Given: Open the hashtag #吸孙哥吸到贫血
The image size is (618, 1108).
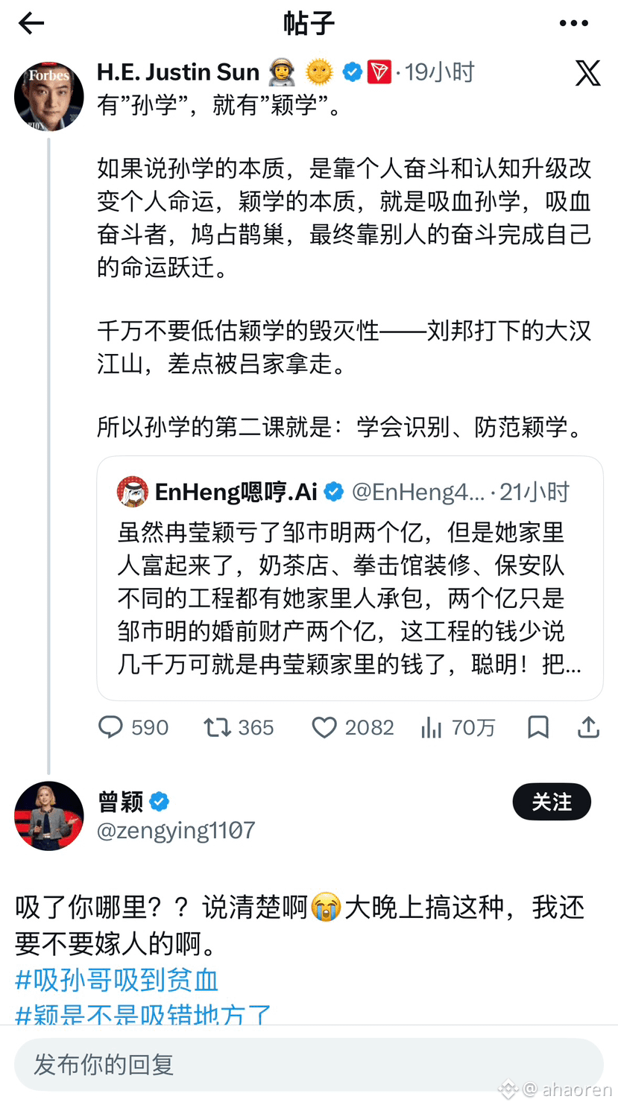Looking at the screenshot, I should pos(116,981).
